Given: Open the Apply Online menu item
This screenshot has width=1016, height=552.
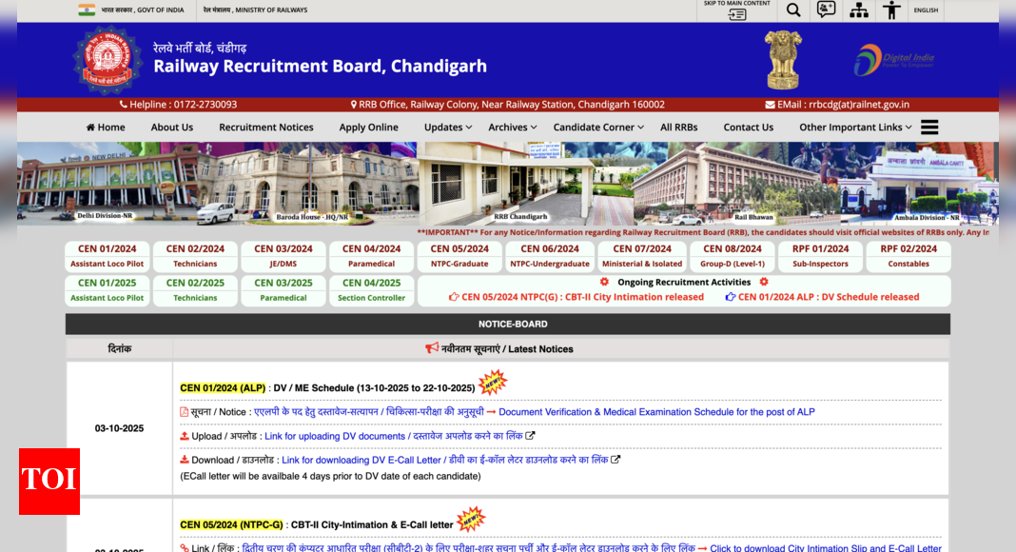Looking at the screenshot, I should tap(368, 128).
